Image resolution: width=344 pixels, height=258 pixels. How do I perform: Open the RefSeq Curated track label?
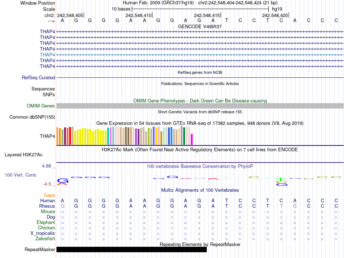pyautogui.click(x=38, y=77)
